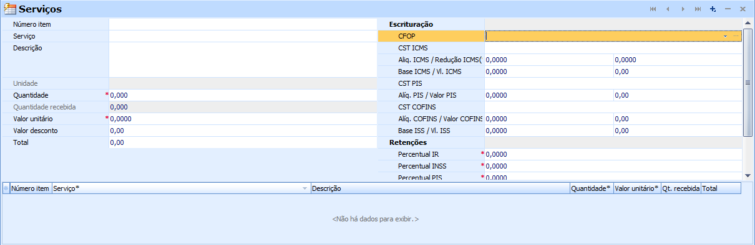Sort by Descrição column header

coord(440,188)
